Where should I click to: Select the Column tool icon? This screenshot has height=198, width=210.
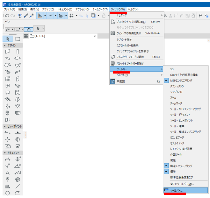point(18,52)
